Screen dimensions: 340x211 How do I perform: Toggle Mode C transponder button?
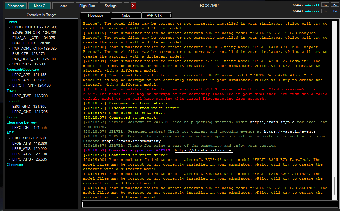point(39,6)
